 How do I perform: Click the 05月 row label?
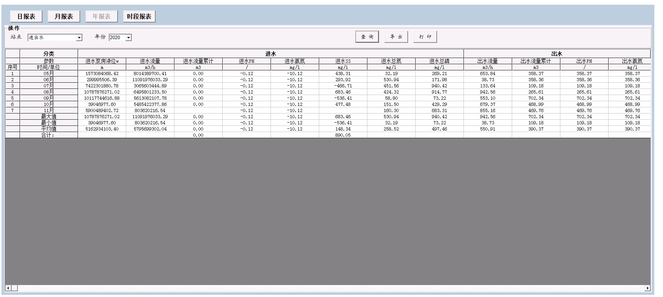pyautogui.click(x=49, y=73)
